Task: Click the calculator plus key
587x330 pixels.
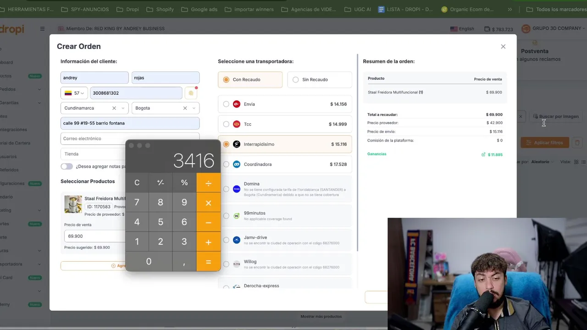Action: pyautogui.click(x=208, y=242)
